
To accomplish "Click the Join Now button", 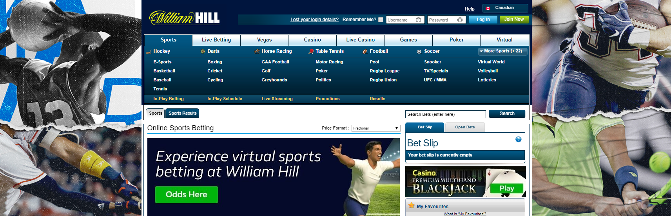I will [x=514, y=19].
